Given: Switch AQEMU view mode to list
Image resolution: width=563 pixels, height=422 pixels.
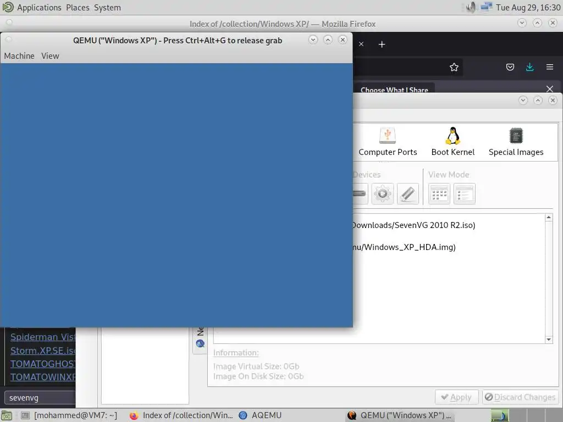Looking at the screenshot, I should (x=464, y=194).
